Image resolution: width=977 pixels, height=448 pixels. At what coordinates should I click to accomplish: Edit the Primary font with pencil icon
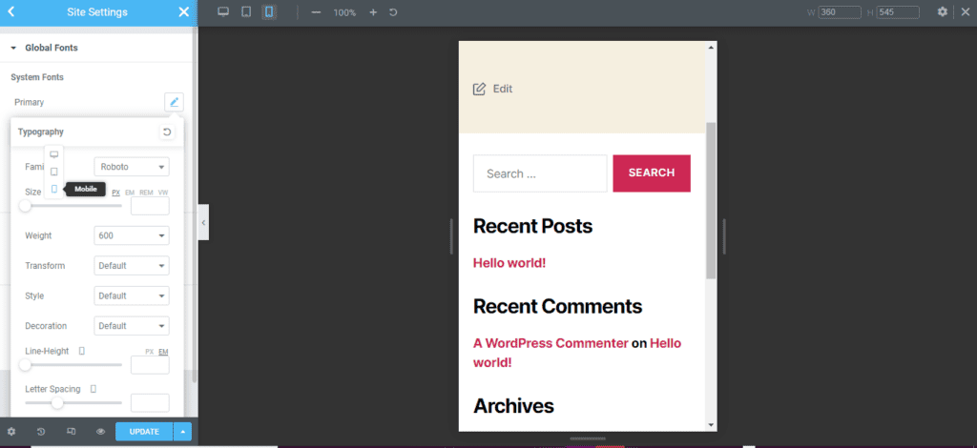[174, 102]
